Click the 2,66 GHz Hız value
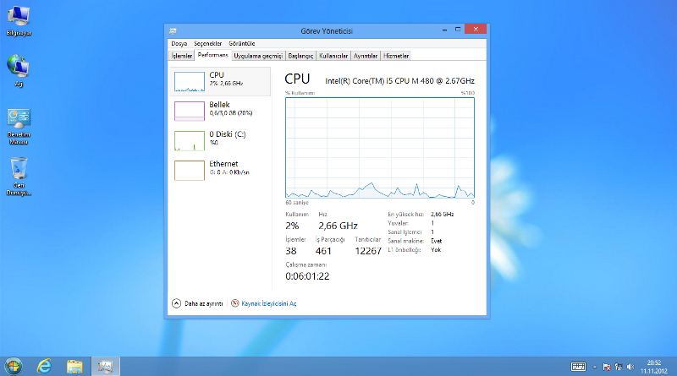This screenshot has height=376, width=677. tap(338, 226)
